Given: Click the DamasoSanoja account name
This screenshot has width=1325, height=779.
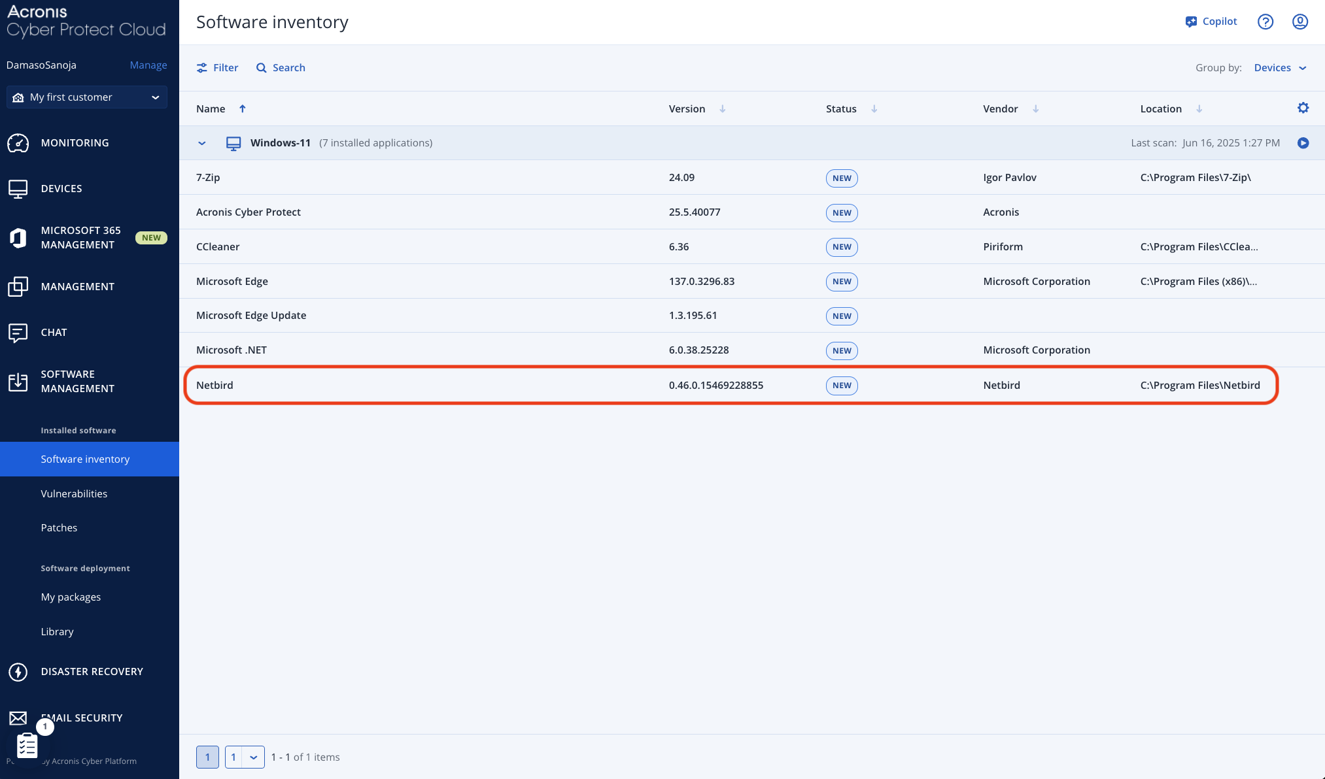Looking at the screenshot, I should (x=41, y=65).
